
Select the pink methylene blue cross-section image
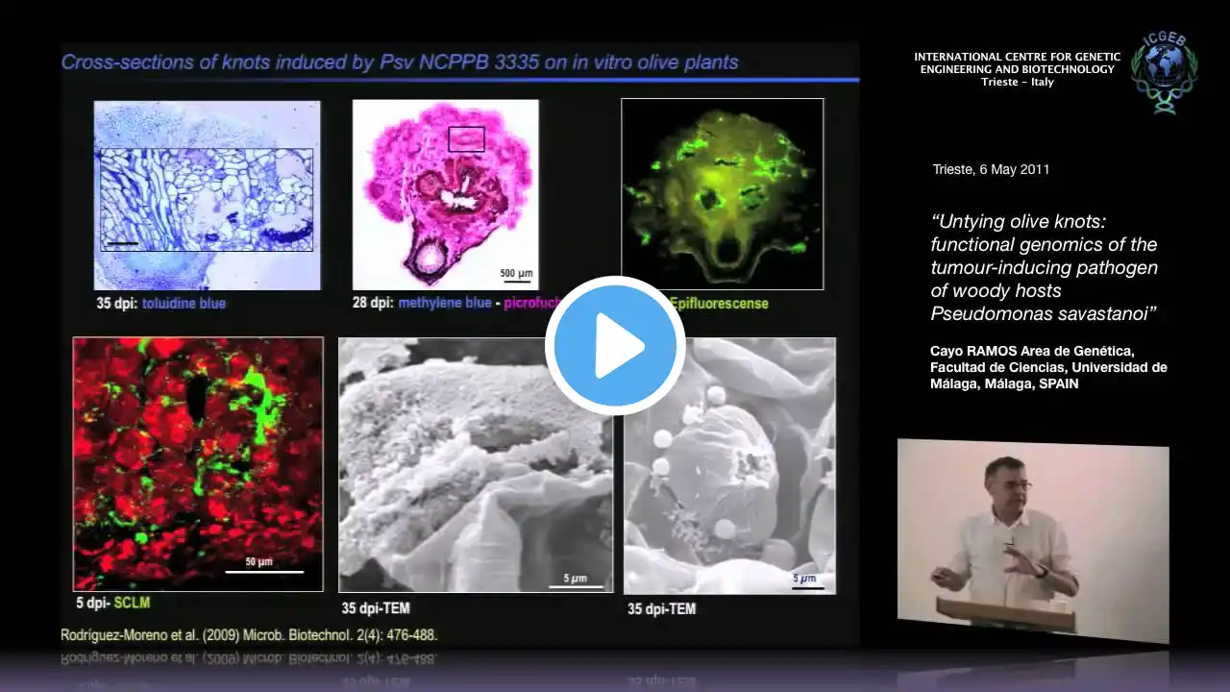pyautogui.click(x=445, y=193)
